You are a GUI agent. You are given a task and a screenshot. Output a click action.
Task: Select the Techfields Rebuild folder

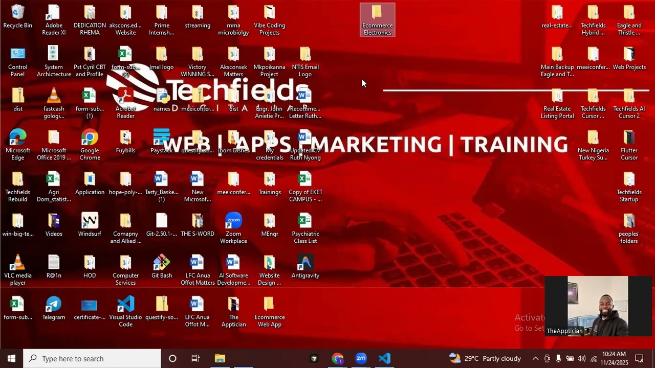[18, 187]
